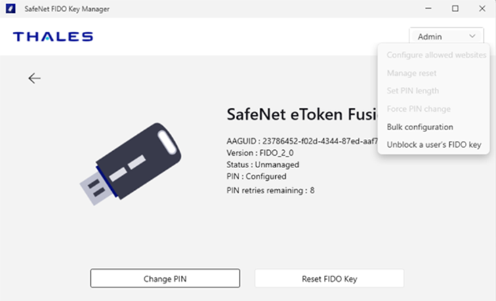Screen dimensions: 496x301
Task: Click the Thales logo
Action: point(53,37)
